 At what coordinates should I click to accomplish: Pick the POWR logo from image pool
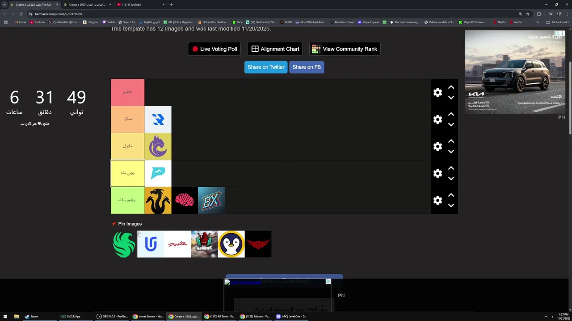177,244
